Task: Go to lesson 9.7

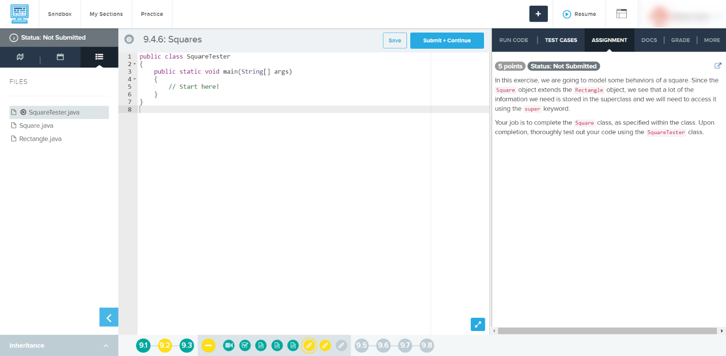Action: pos(405,346)
